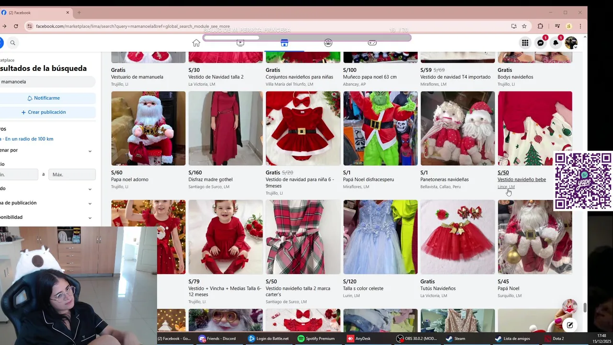This screenshot has height=345, width=613.
Task: Open the account profile picture menu
Action: pyautogui.click(x=571, y=43)
